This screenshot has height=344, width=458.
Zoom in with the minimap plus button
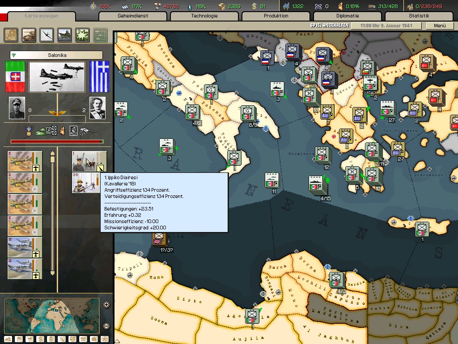click(106, 305)
